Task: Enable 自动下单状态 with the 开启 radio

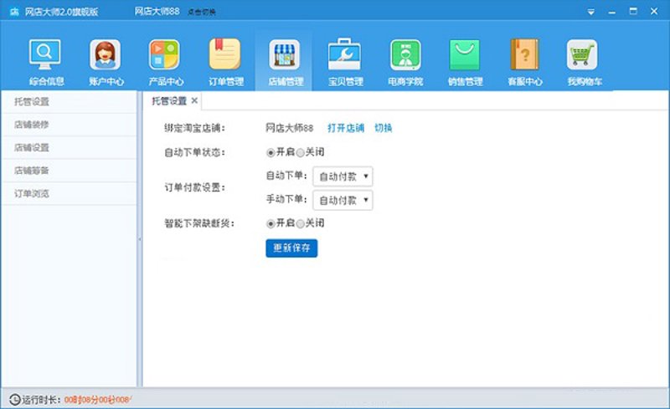Action: pyautogui.click(x=271, y=152)
